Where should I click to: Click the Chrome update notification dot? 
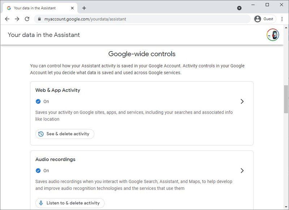point(239,8)
